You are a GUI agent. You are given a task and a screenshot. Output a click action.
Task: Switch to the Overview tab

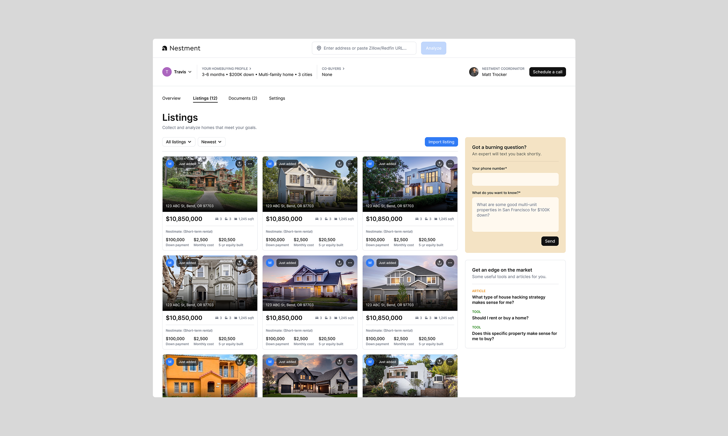(x=171, y=98)
